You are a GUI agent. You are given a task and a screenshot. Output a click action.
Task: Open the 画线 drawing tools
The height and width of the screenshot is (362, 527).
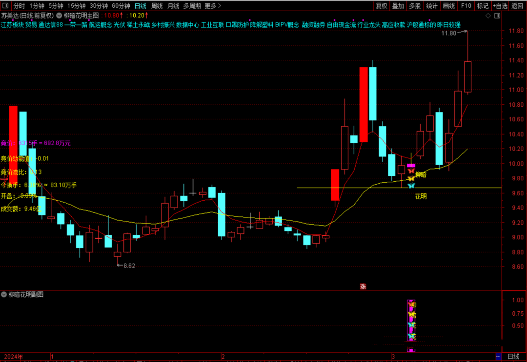pyautogui.click(x=449, y=6)
